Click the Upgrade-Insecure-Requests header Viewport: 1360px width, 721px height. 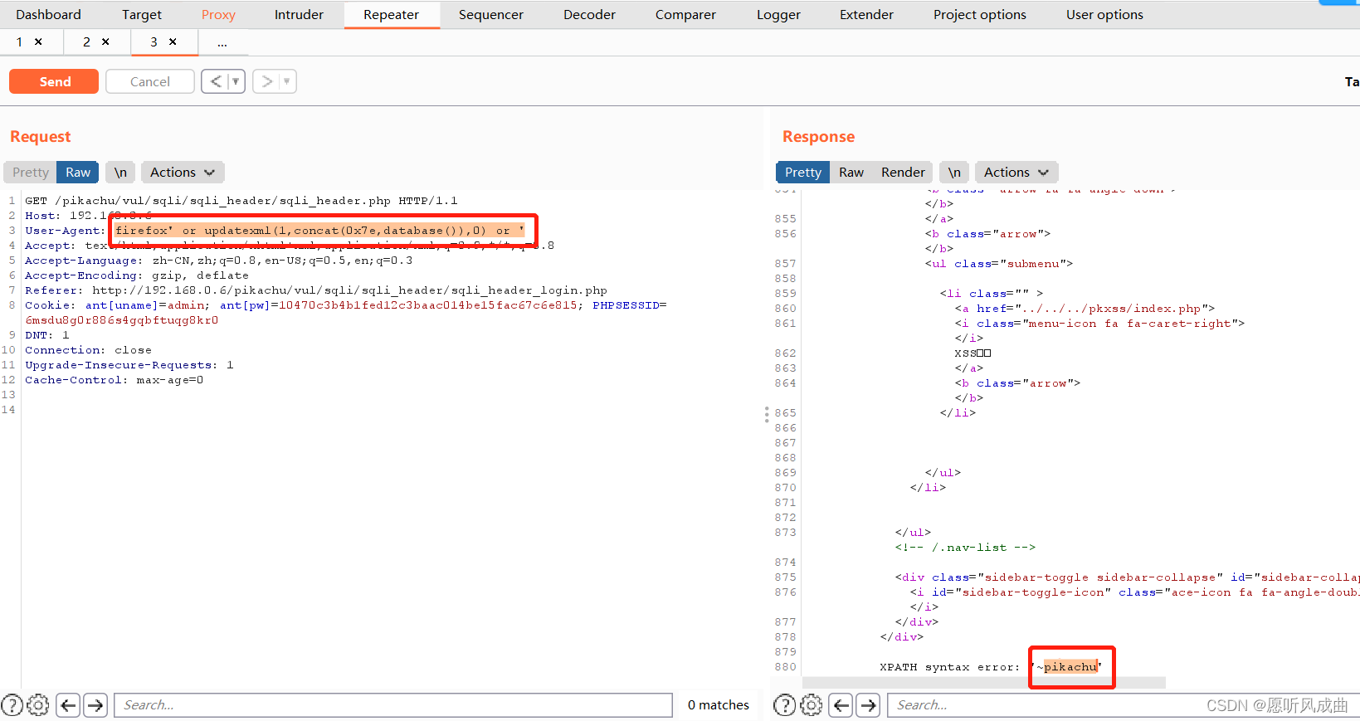(x=129, y=365)
